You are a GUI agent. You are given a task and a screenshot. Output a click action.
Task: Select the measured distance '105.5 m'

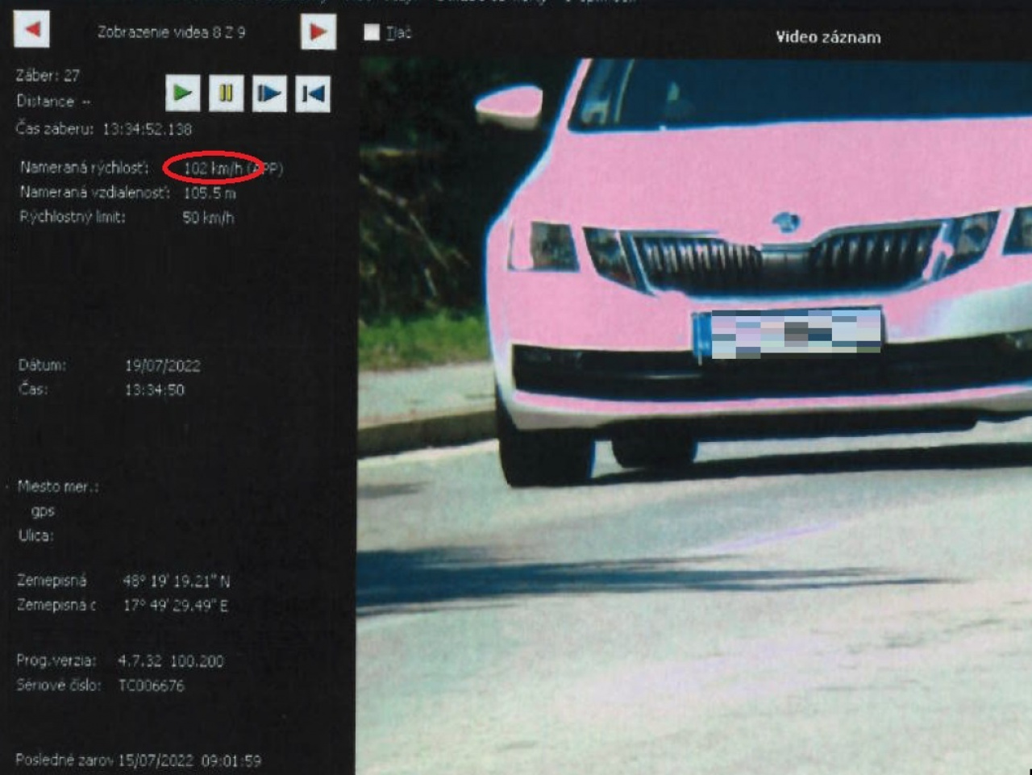tap(210, 193)
